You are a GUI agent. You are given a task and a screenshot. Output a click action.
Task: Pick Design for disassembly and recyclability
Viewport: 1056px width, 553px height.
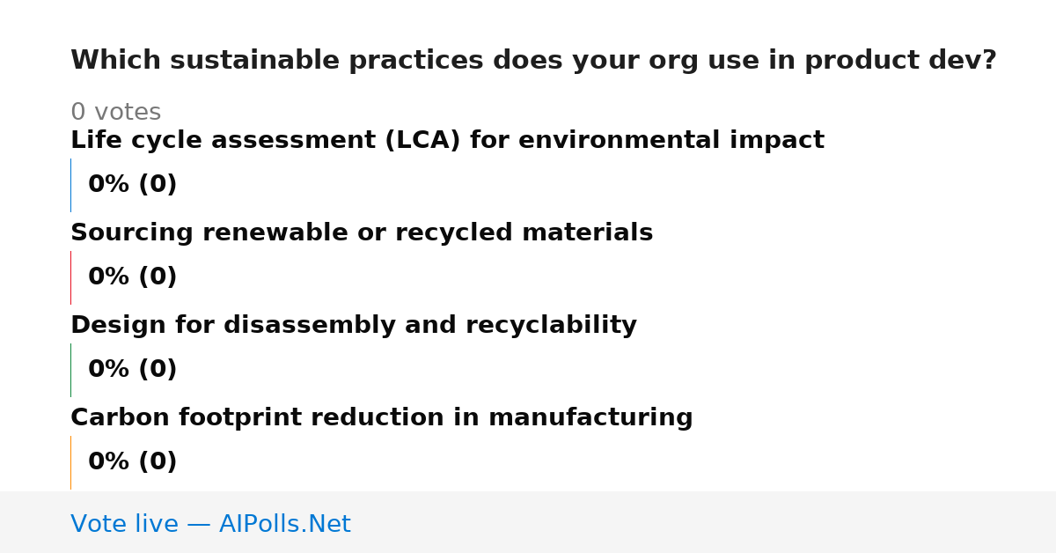tap(354, 326)
